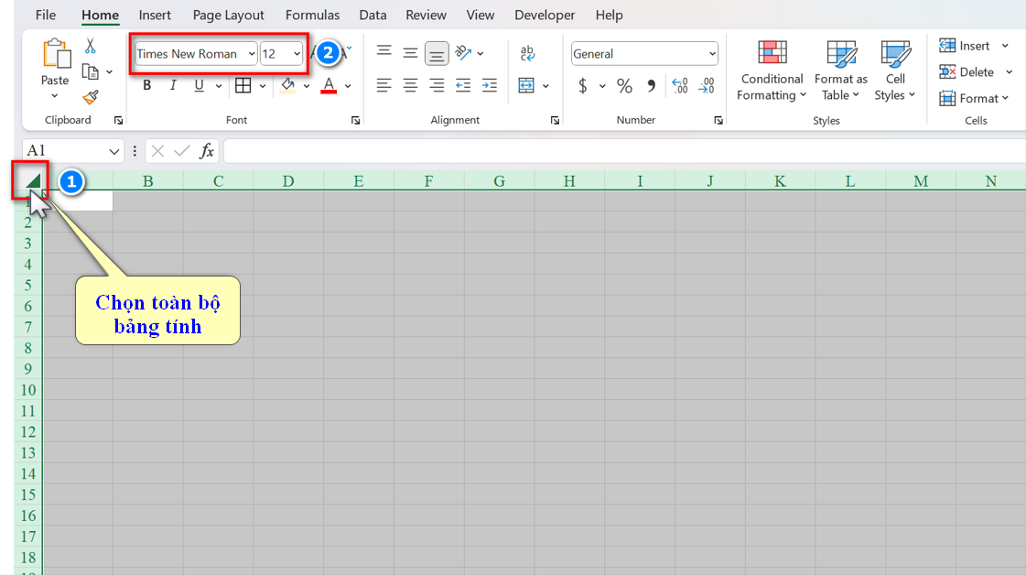Click the Increase Decimal icon
Image resolution: width=1026 pixels, height=575 pixels.
pos(679,86)
